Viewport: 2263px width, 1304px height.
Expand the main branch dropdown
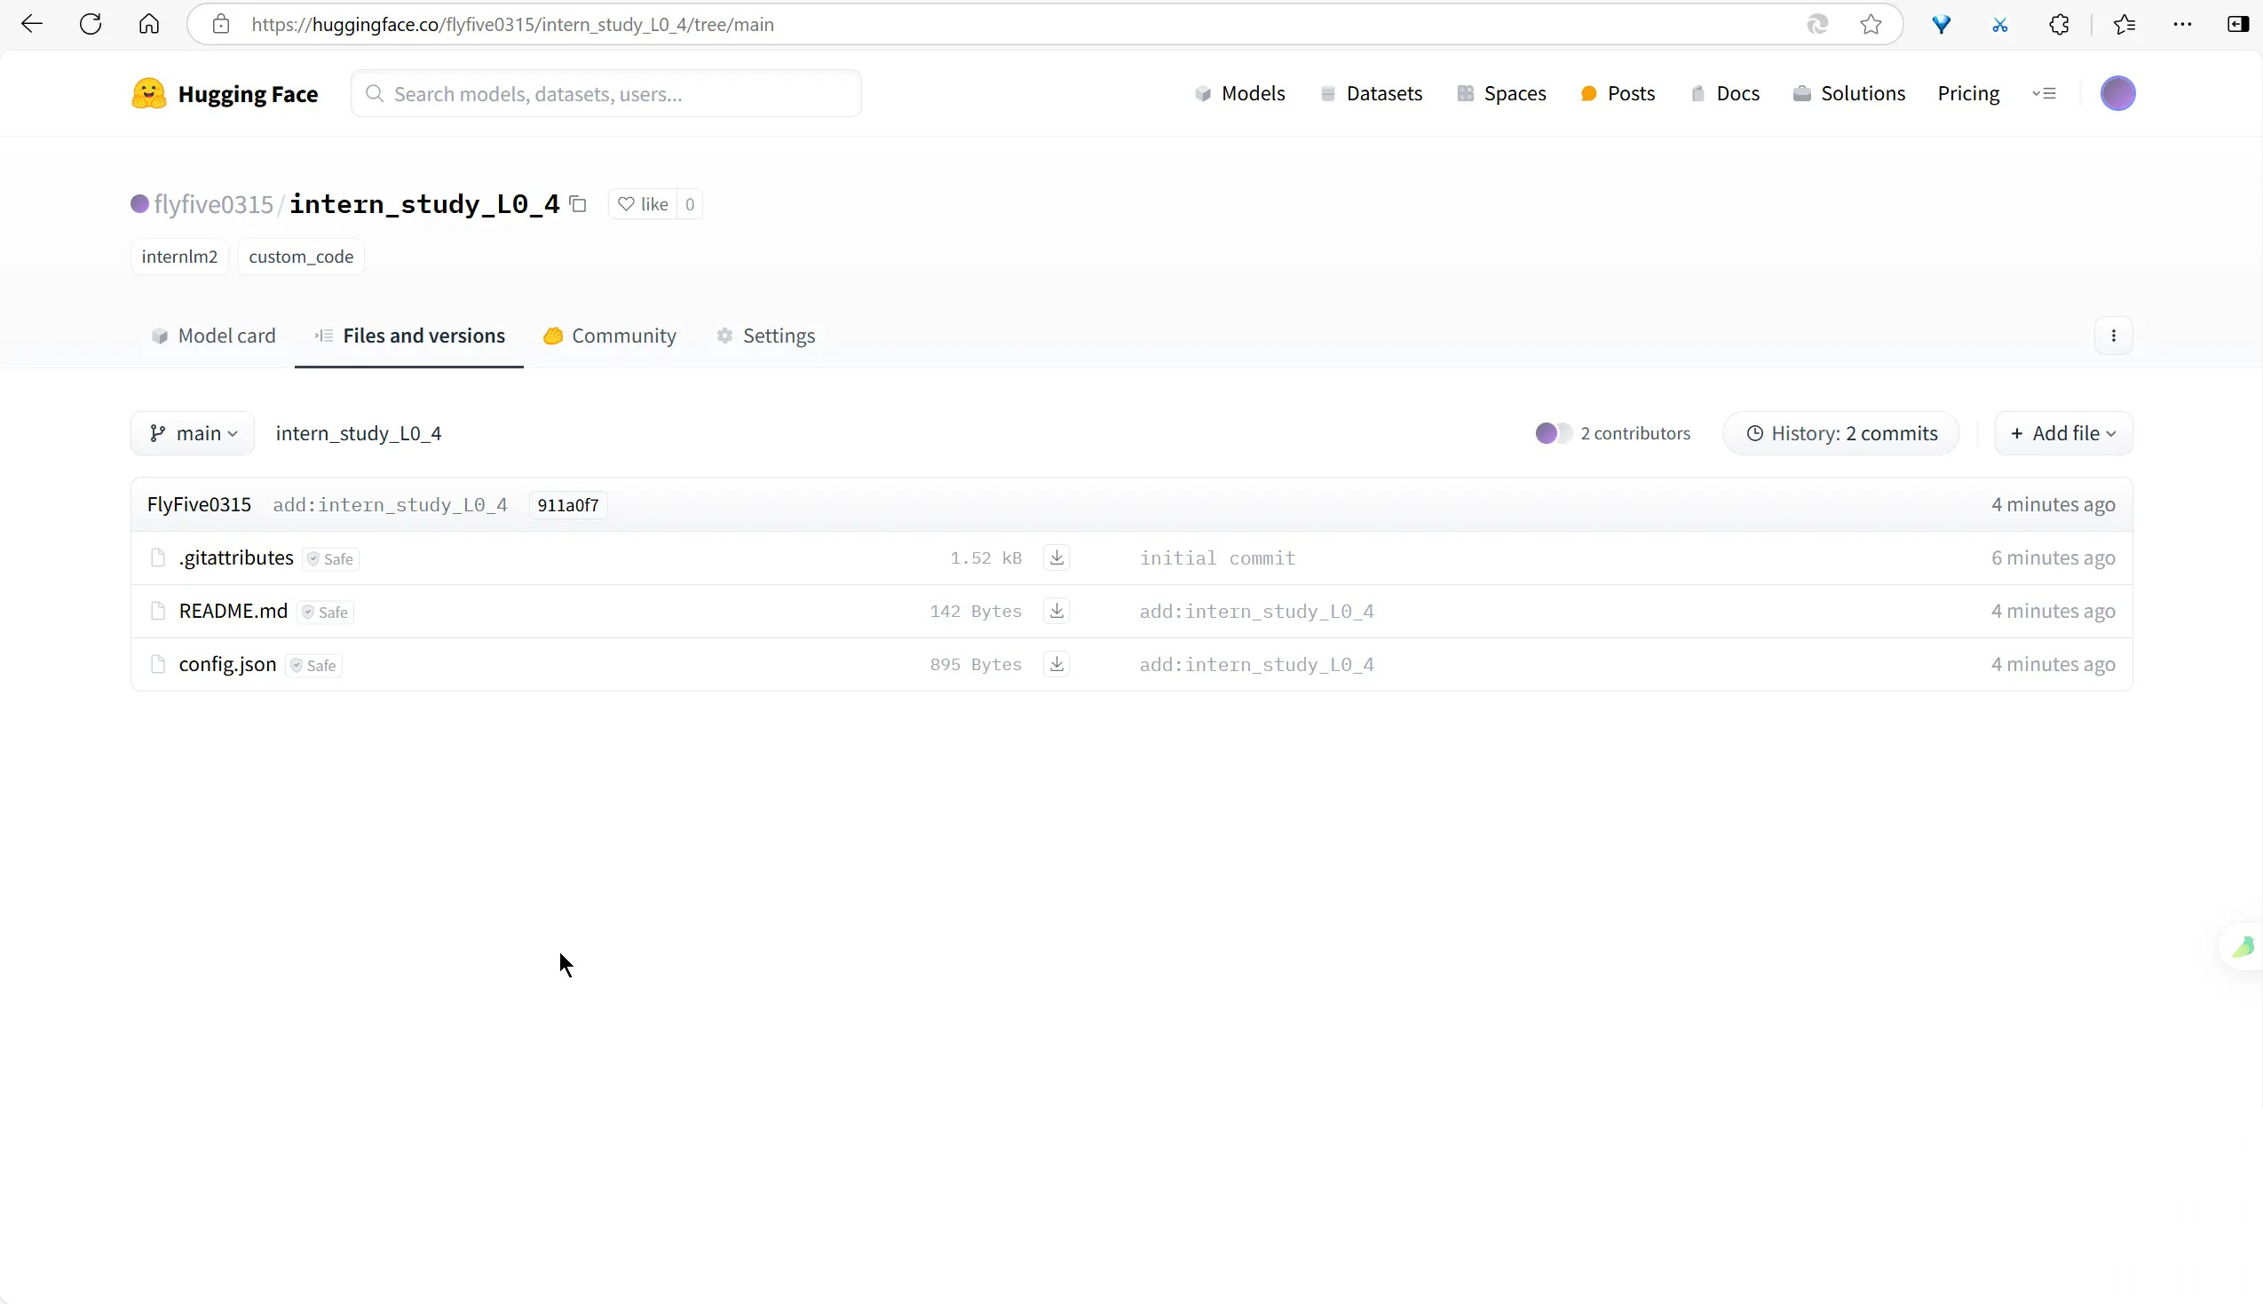point(194,433)
